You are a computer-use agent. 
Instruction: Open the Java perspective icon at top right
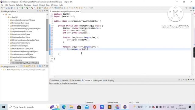(x=193, y=8)
